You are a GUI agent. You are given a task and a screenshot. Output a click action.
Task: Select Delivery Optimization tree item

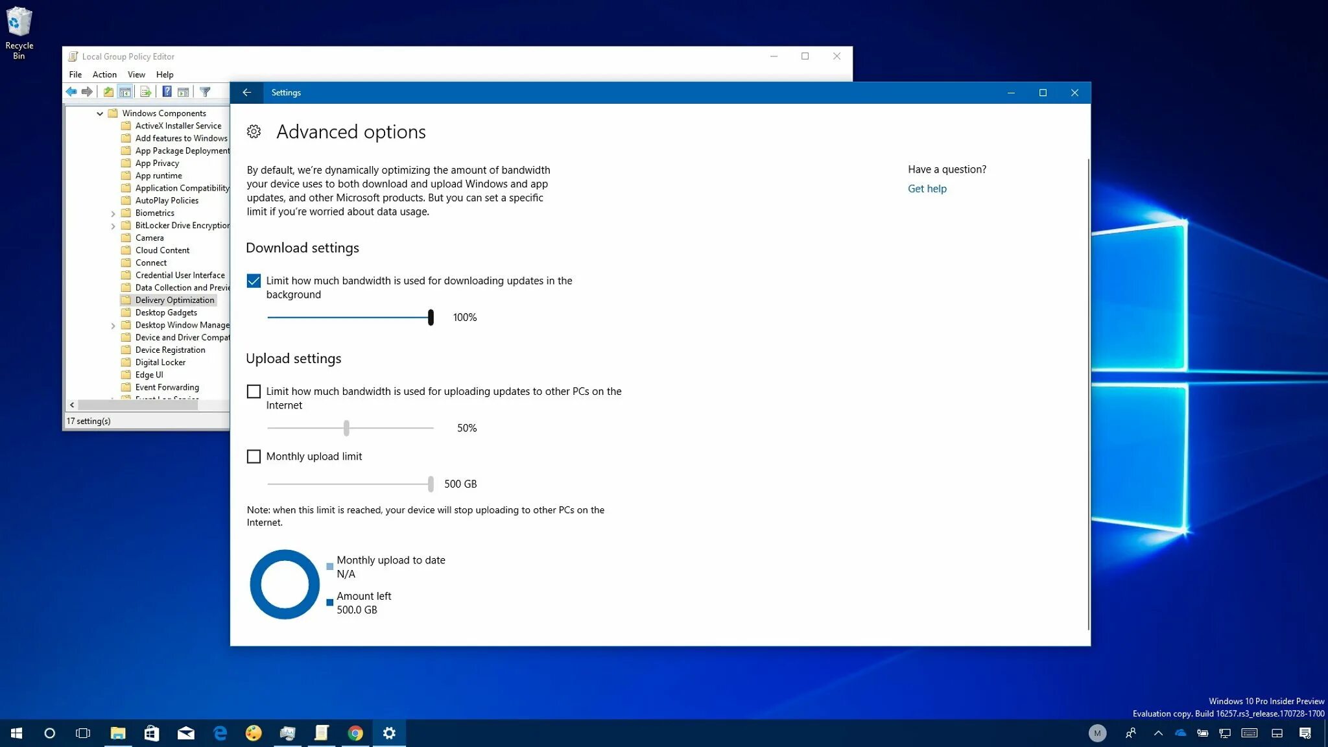174,300
